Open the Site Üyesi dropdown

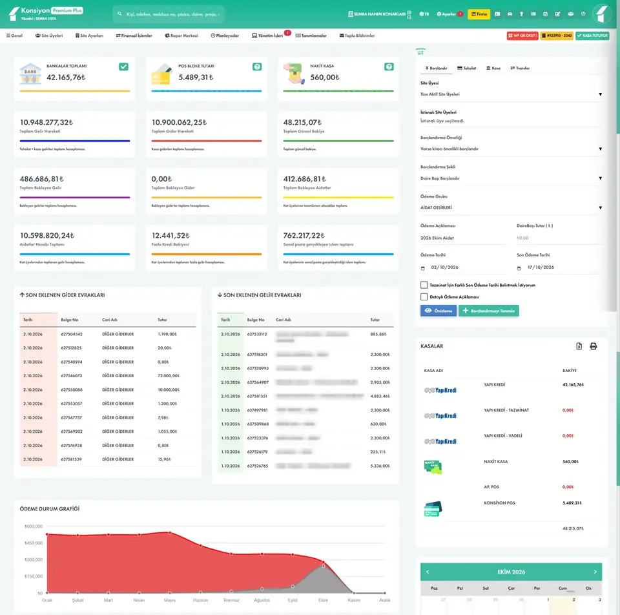pyautogui.click(x=511, y=94)
